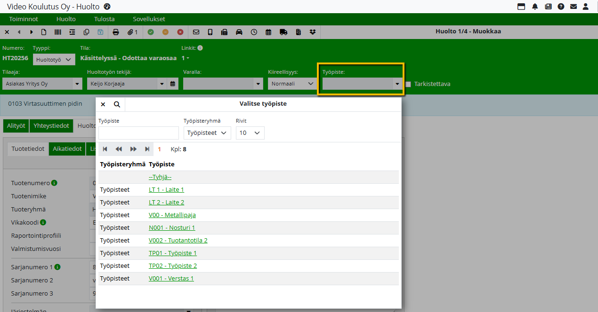
Task: Click the red cancel circle icon
Action: point(180,32)
